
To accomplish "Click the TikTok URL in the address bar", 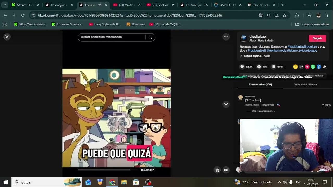I will click(x=130, y=15).
